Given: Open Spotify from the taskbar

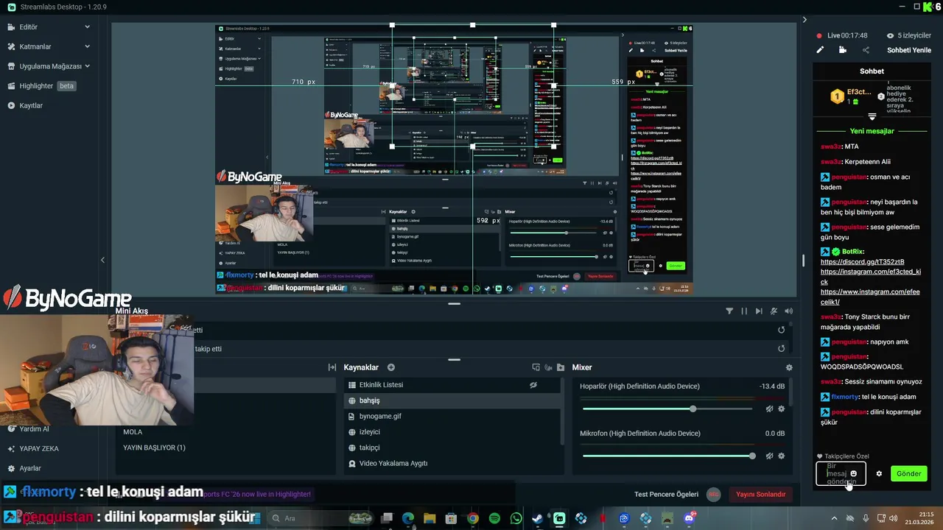Looking at the screenshot, I should [x=494, y=518].
